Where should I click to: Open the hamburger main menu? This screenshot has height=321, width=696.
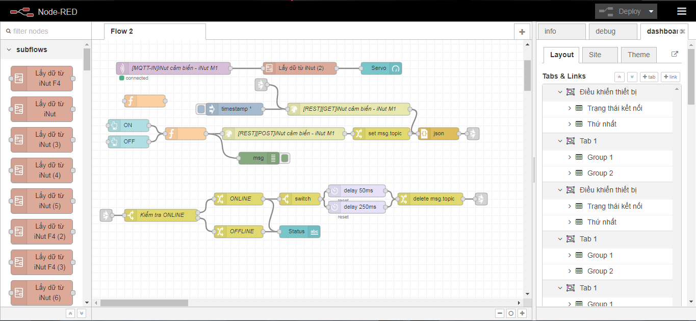tap(681, 11)
